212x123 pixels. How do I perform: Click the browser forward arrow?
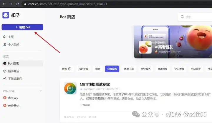click(x=11, y=4)
